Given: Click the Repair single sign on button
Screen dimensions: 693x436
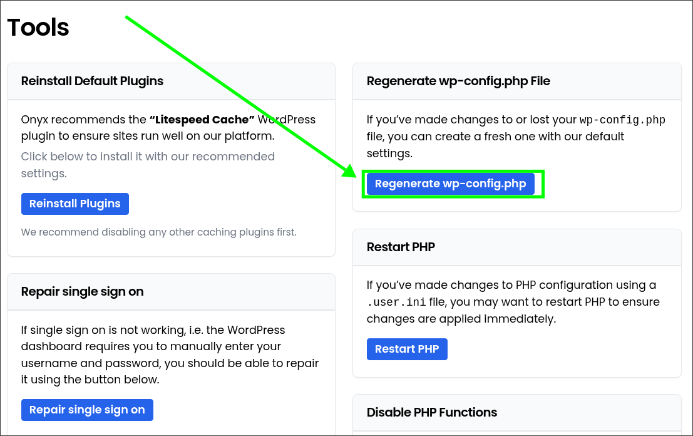Looking at the screenshot, I should [x=87, y=410].
